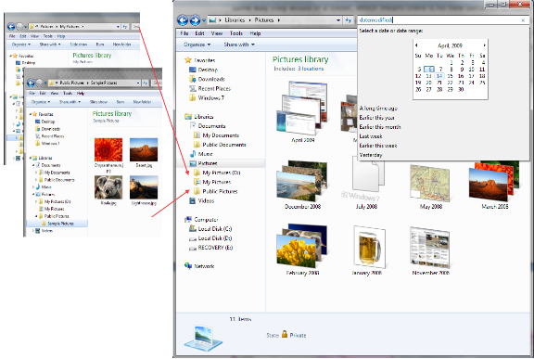This screenshot has height=359, width=534.
Task: Open Koala.jpg thumbnail in Sample Pictures window
Action: pos(108,187)
